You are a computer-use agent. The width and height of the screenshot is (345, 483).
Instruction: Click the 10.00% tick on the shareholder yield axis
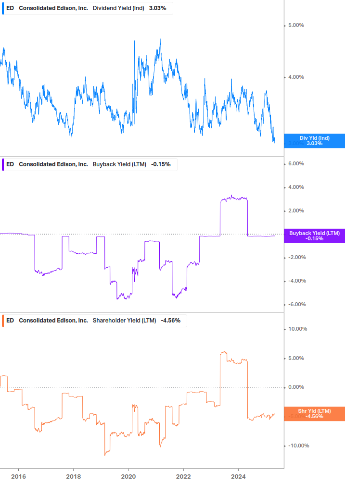[x=297, y=329]
